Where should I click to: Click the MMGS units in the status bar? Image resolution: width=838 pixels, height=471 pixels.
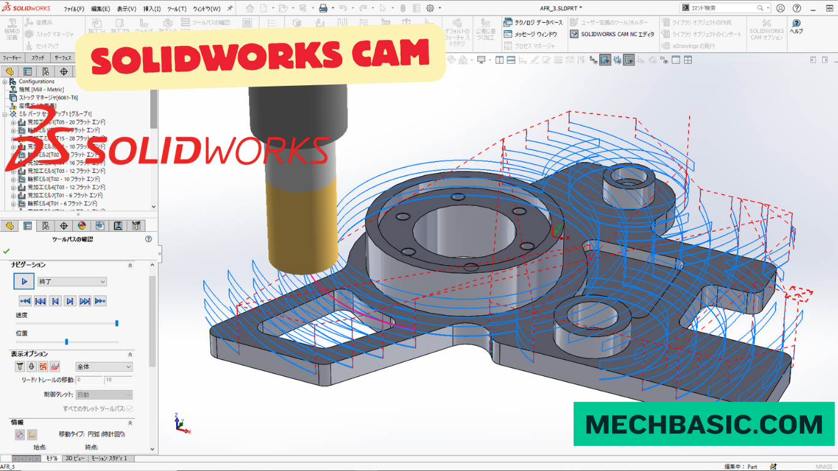[824, 467]
